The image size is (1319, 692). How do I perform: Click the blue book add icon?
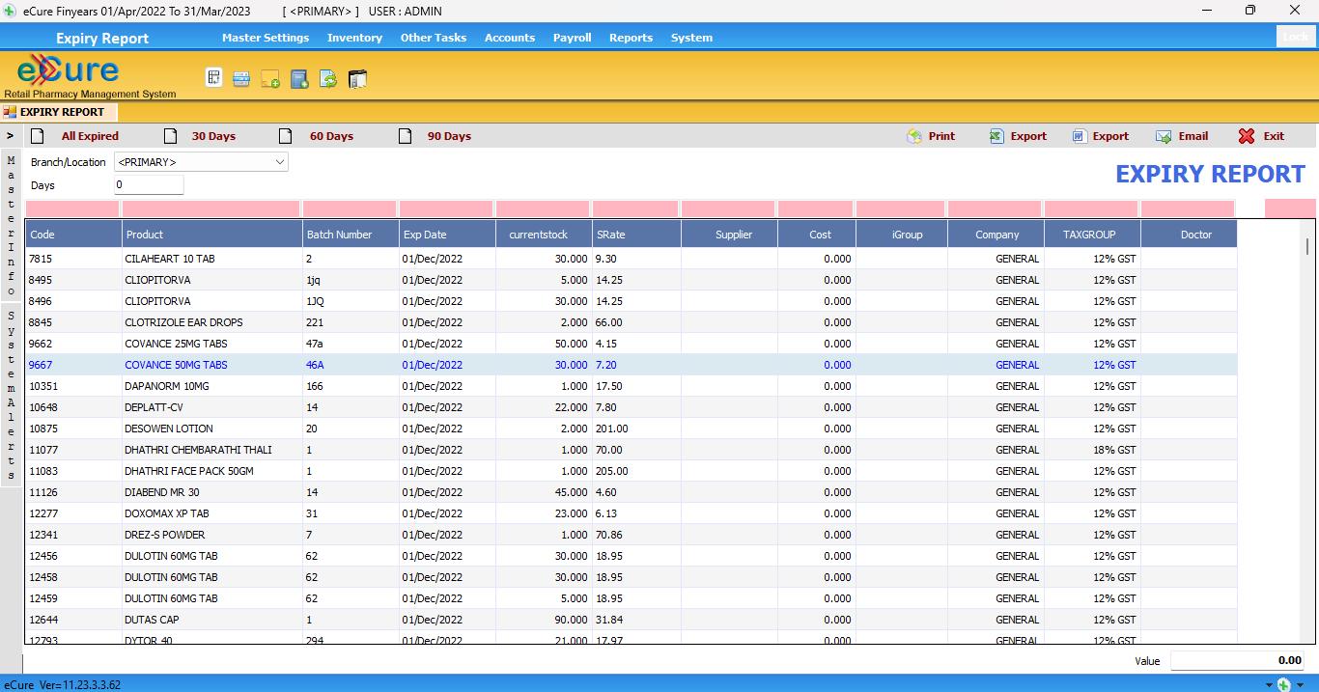pyautogui.click(x=299, y=79)
